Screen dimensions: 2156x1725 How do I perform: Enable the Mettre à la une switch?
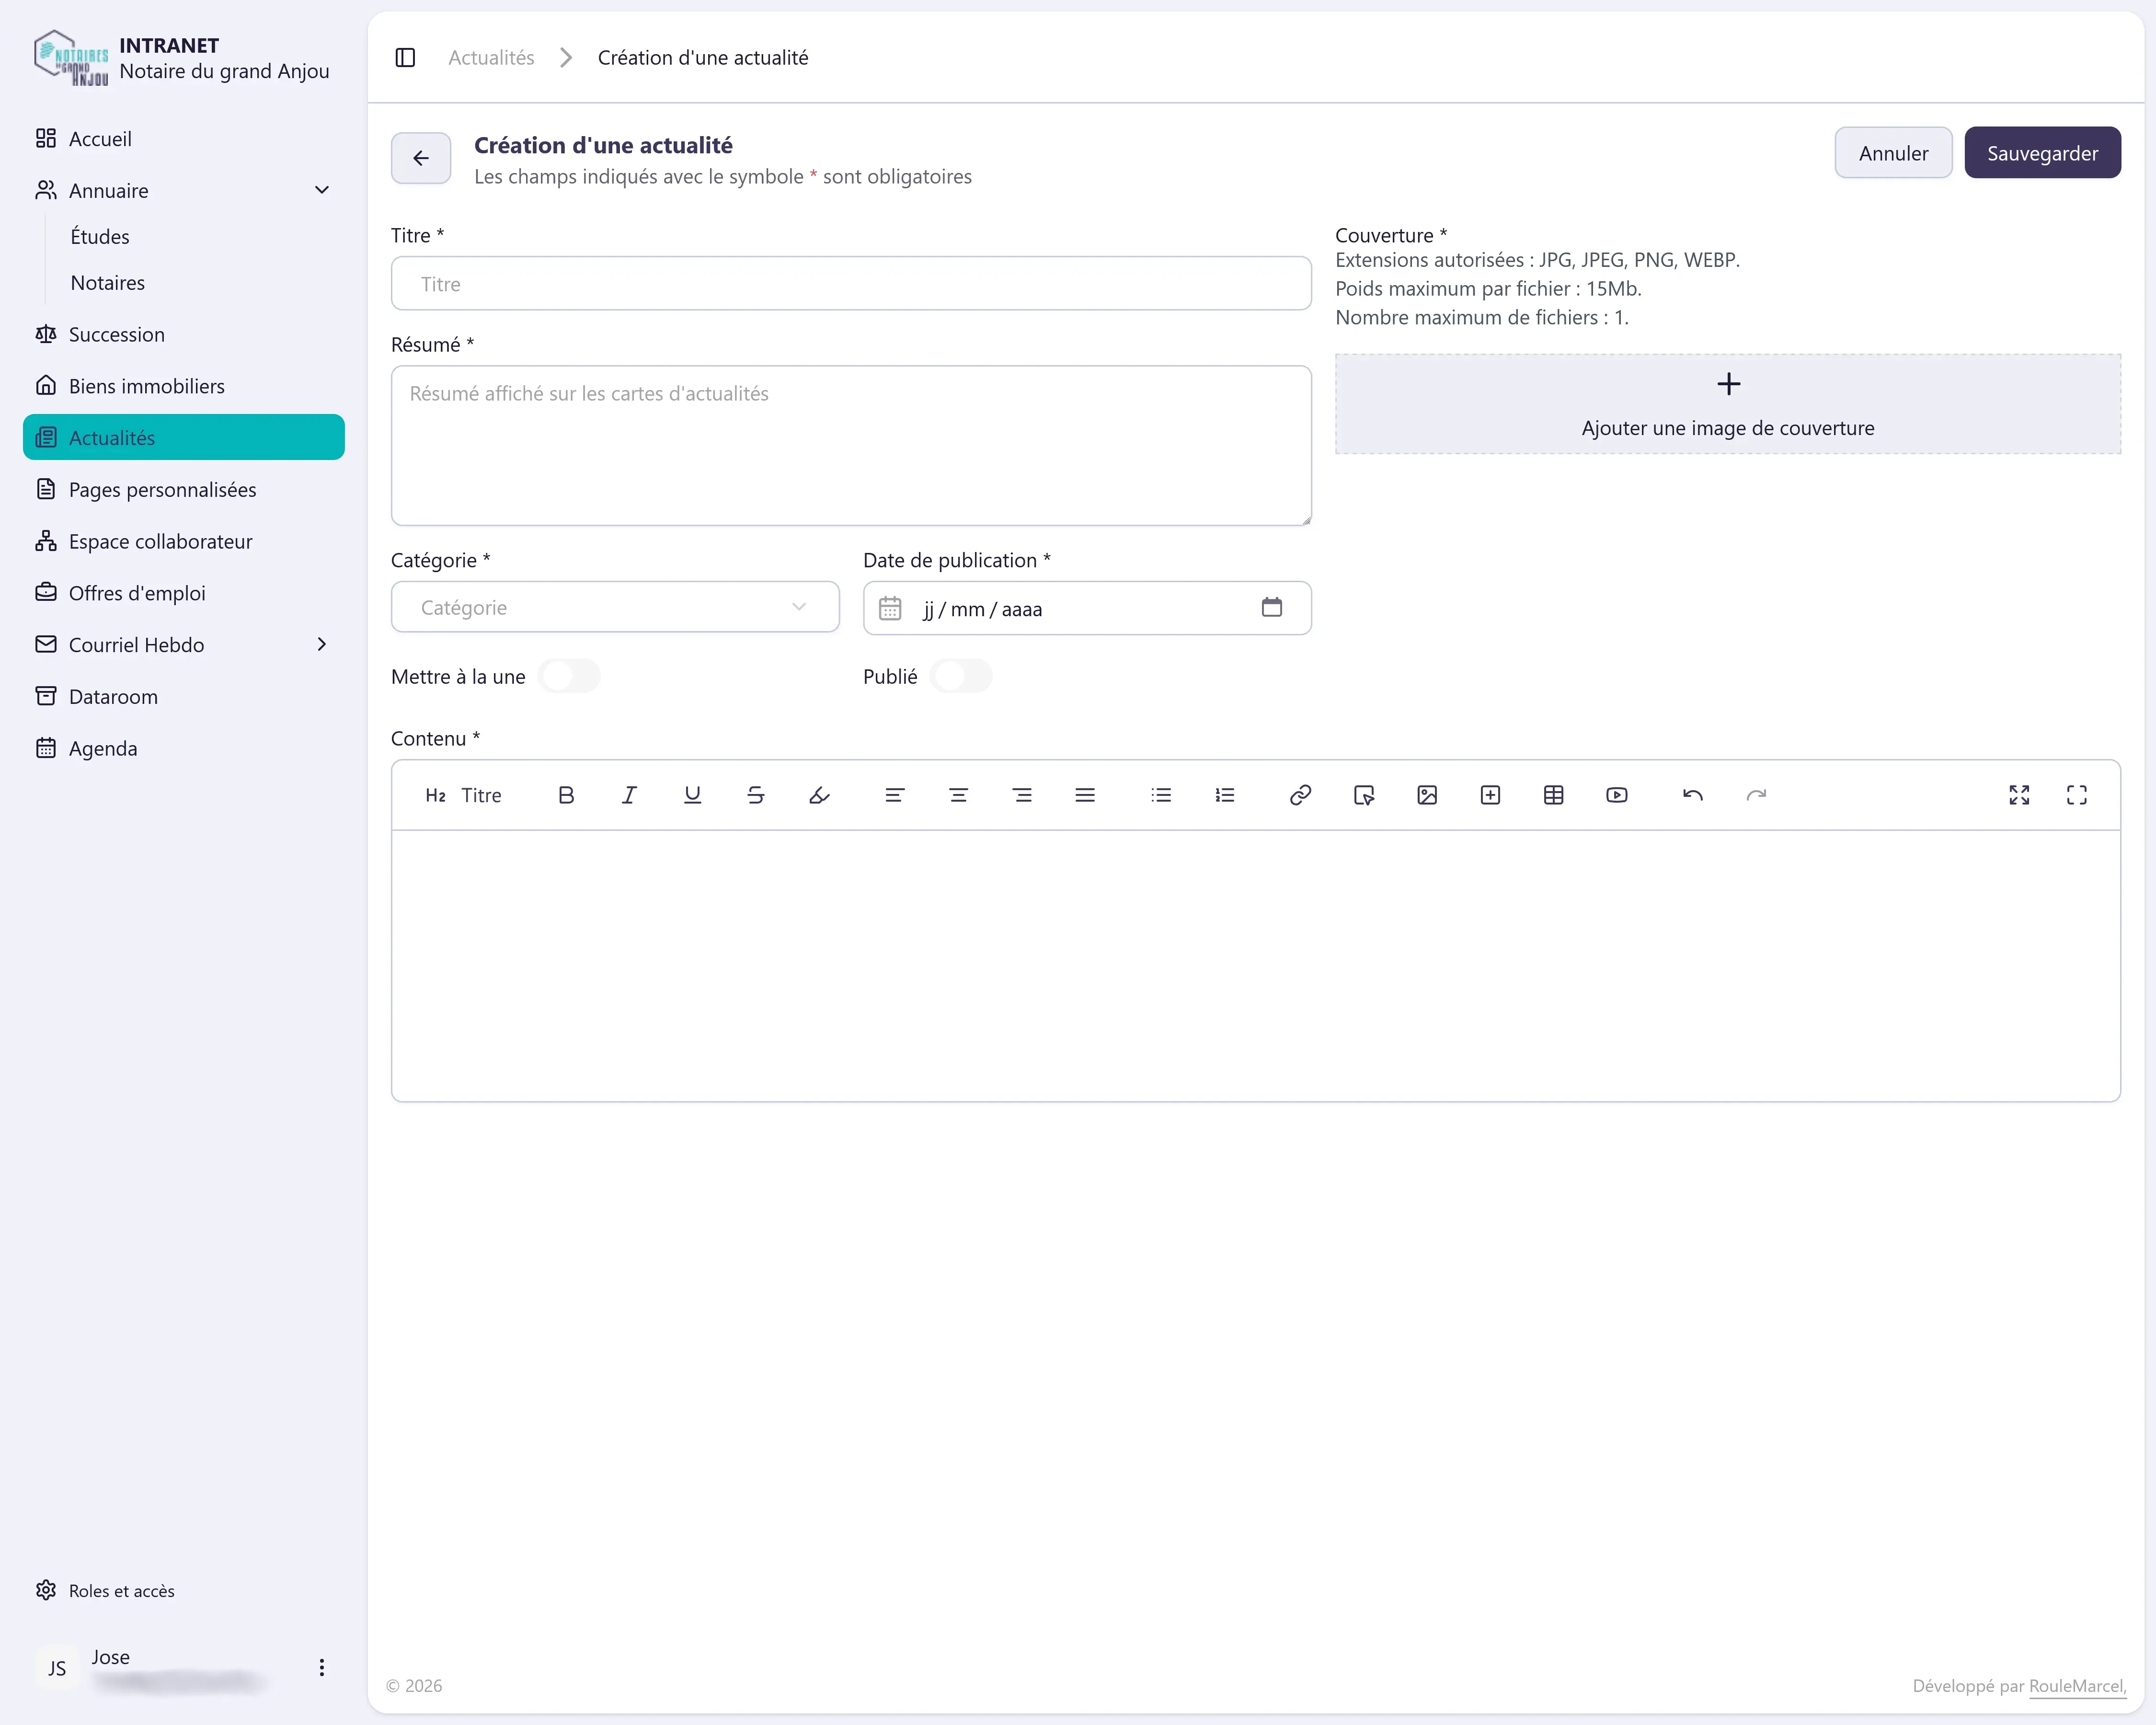569,676
